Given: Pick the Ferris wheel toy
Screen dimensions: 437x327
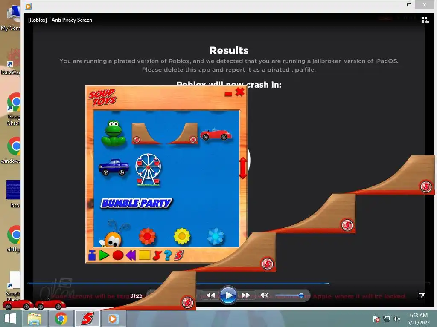Looking at the screenshot, I should coord(148,169).
